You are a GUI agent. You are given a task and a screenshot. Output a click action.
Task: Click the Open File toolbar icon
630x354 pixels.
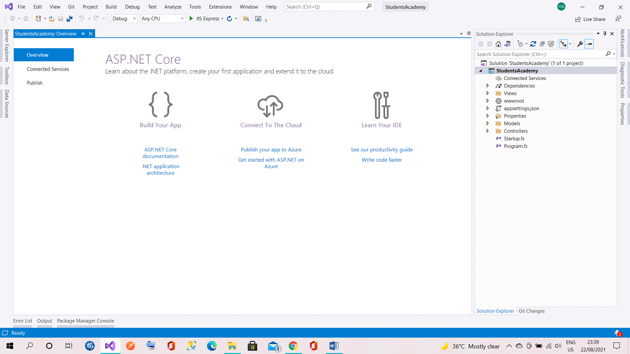(x=51, y=19)
